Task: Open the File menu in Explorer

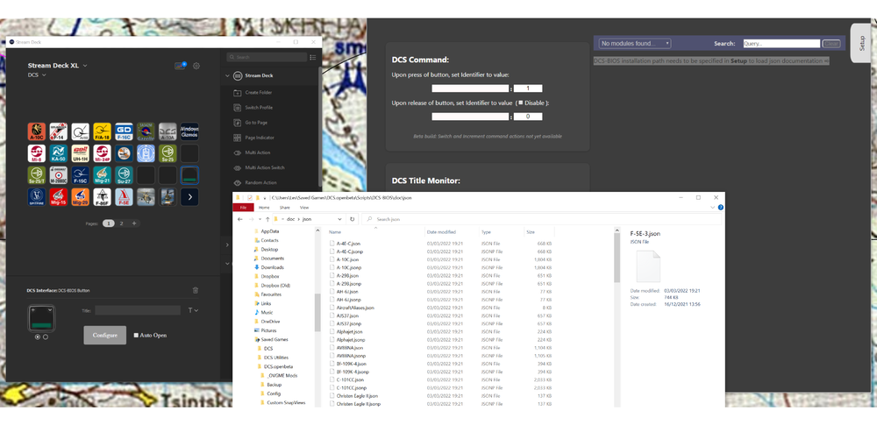Action: point(243,207)
